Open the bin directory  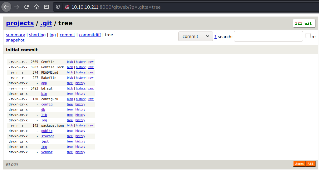pos(44,94)
